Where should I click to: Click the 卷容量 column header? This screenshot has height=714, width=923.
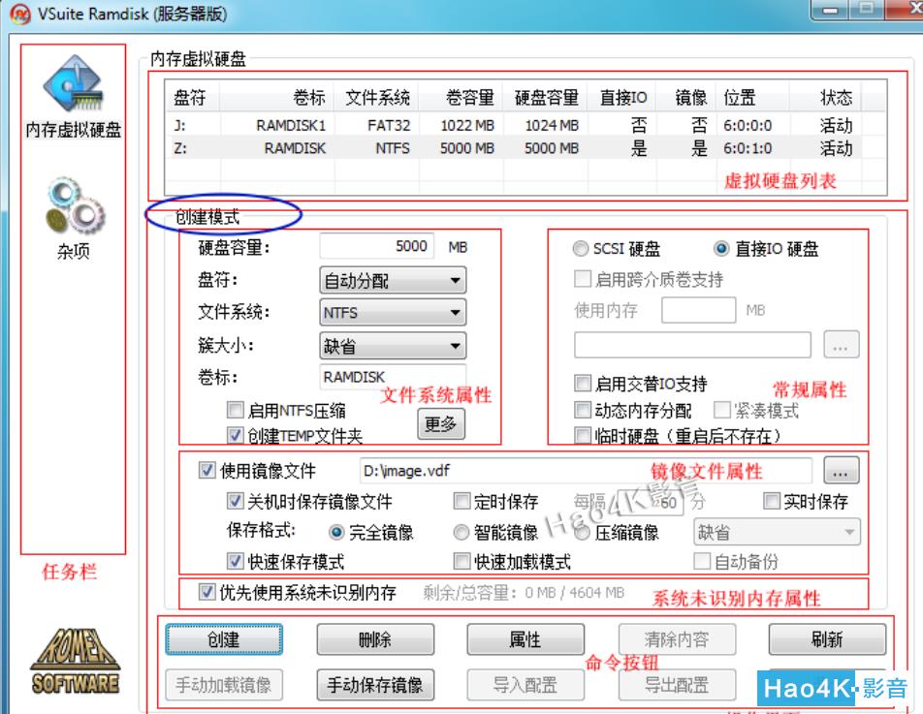[x=461, y=97]
